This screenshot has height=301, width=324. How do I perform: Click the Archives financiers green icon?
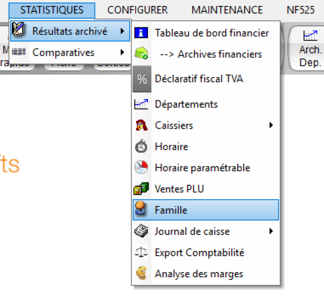[141, 54]
